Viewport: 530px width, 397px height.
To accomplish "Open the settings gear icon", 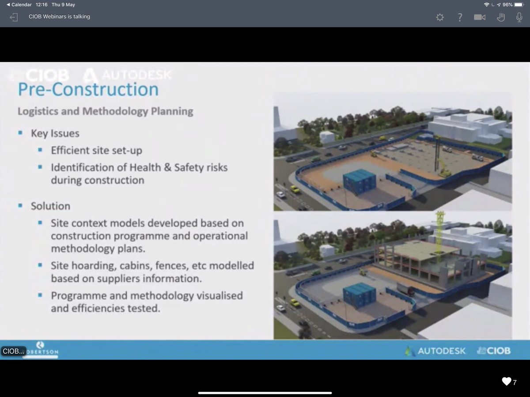I will (439, 17).
